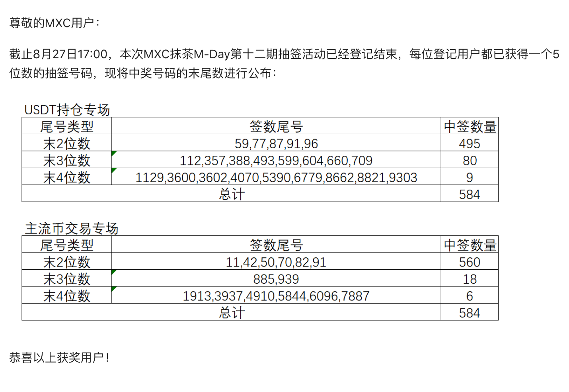The height and width of the screenshot is (392, 569).
Task: Click "中签数量" header in USDT持仓专场 table
Action: click(470, 127)
